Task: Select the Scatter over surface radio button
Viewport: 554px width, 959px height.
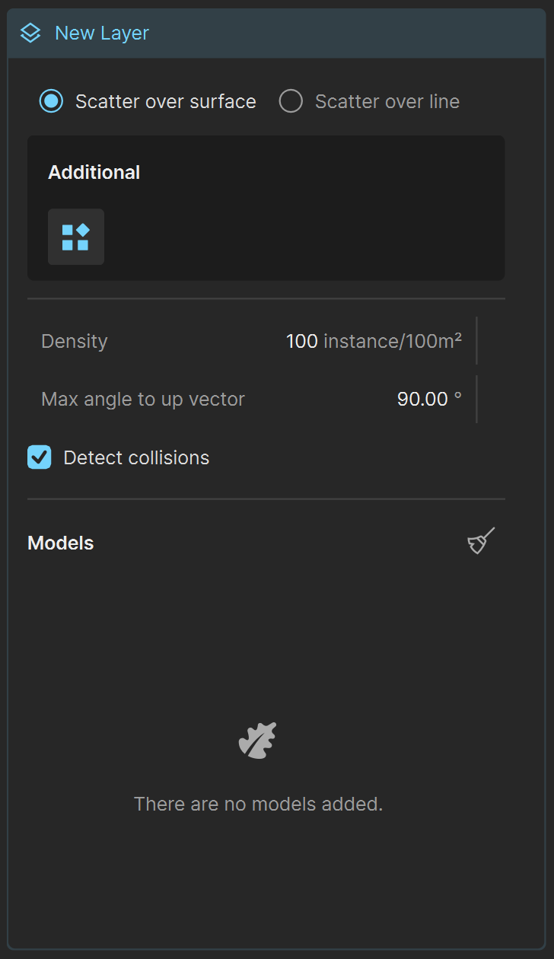Action: (52, 101)
